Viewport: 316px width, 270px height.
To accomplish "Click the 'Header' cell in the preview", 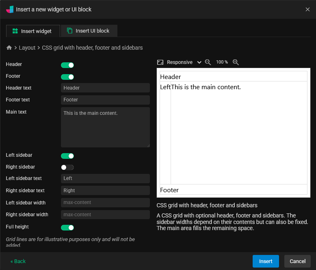I will [x=234, y=77].
